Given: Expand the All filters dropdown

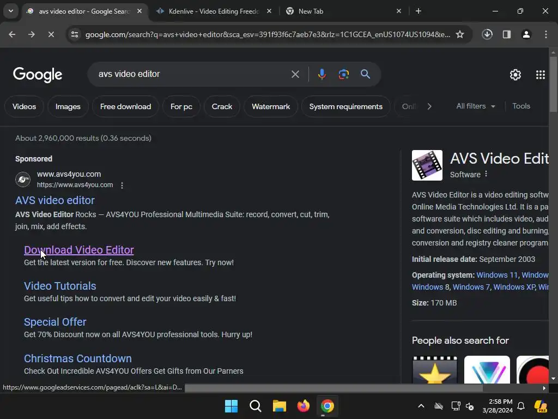Looking at the screenshot, I should pos(476,106).
